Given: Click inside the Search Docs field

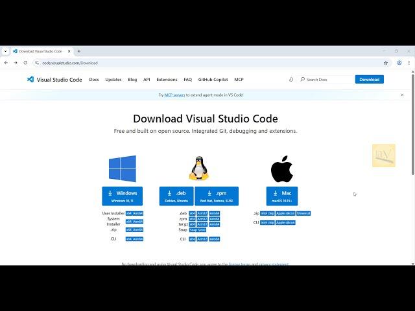Looking at the screenshot, I should click(x=326, y=79).
